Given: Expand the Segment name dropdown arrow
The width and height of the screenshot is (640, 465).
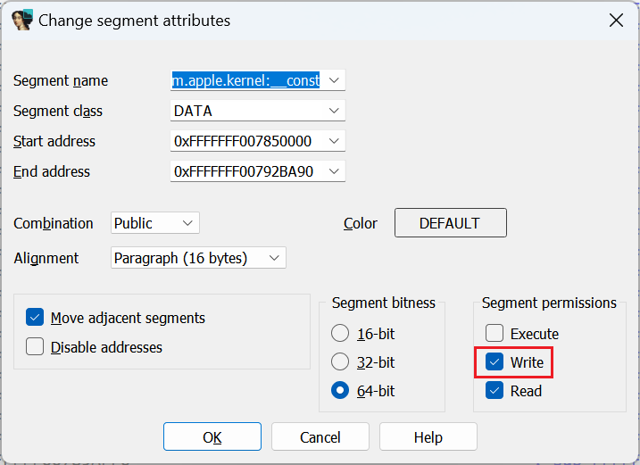Looking at the screenshot, I should 334,80.
